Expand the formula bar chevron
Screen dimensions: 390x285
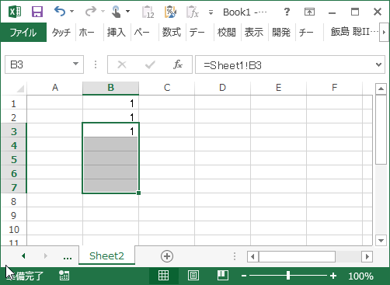(x=378, y=64)
